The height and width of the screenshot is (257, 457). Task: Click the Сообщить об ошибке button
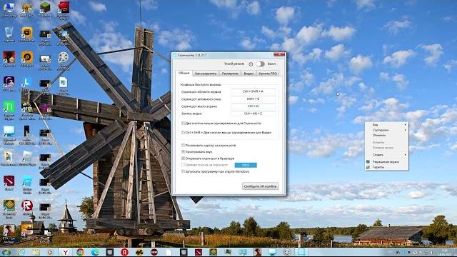(260, 186)
